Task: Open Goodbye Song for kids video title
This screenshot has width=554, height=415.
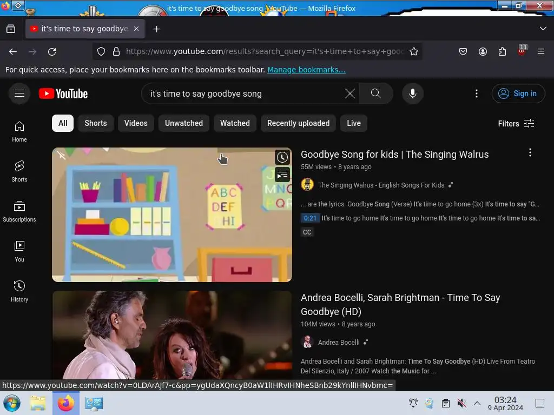Action: coord(394,155)
